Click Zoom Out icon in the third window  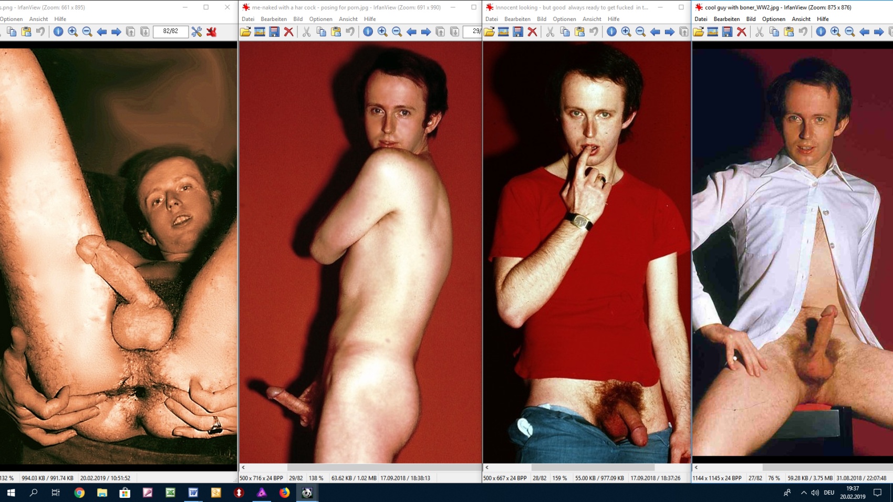click(x=640, y=32)
